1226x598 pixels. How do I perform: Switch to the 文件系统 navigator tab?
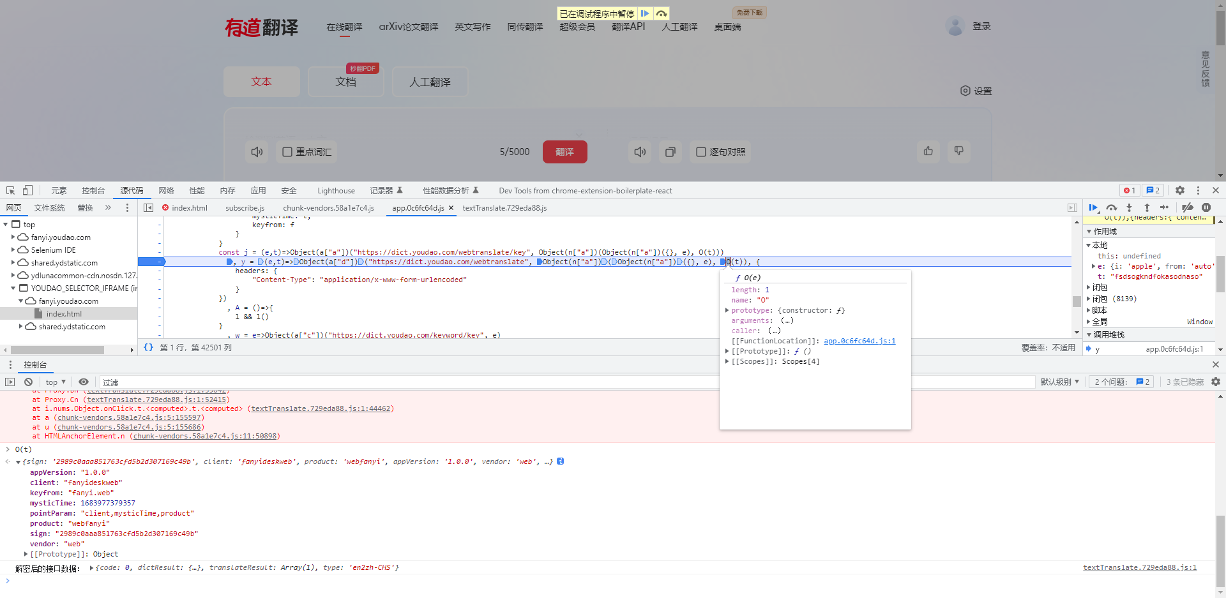(49, 207)
